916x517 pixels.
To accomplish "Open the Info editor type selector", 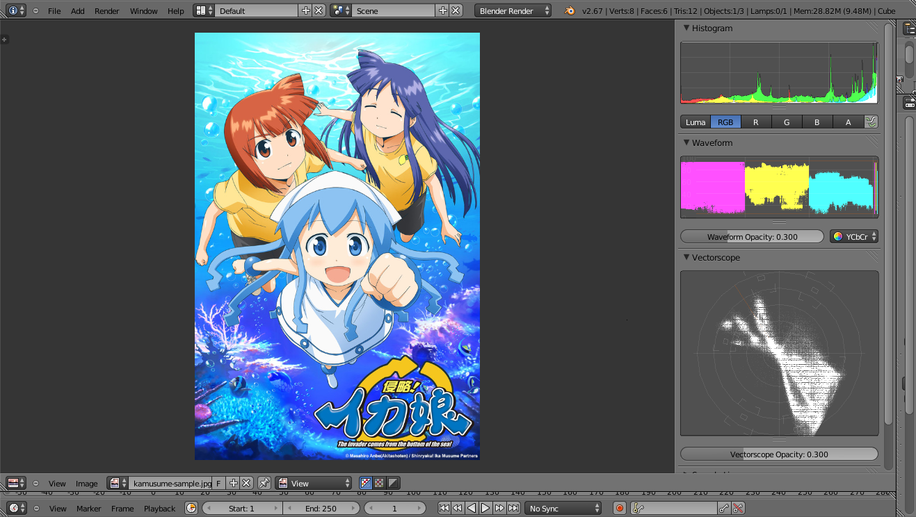I will pyautogui.click(x=16, y=10).
